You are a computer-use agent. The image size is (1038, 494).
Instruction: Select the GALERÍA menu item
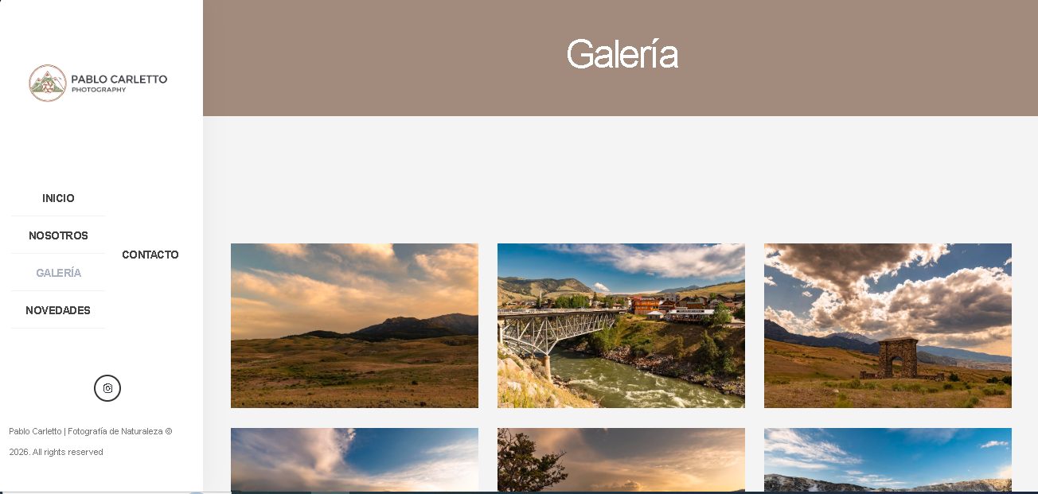click(58, 273)
